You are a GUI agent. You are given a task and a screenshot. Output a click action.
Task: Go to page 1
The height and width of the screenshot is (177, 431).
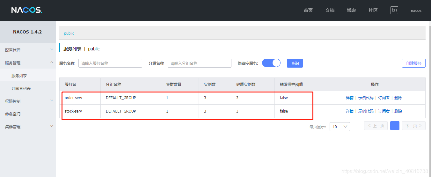pos(395,126)
